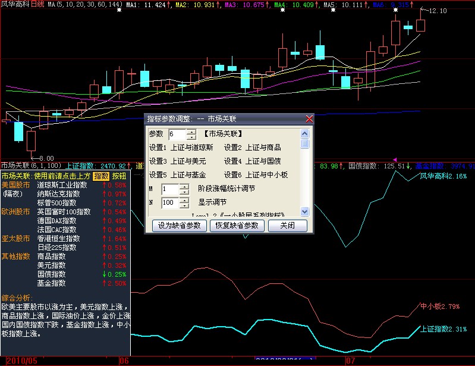Click the 市场关联(6,1,100) indicator label
The height and width of the screenshot is (366, 475).
click(31, 165)
